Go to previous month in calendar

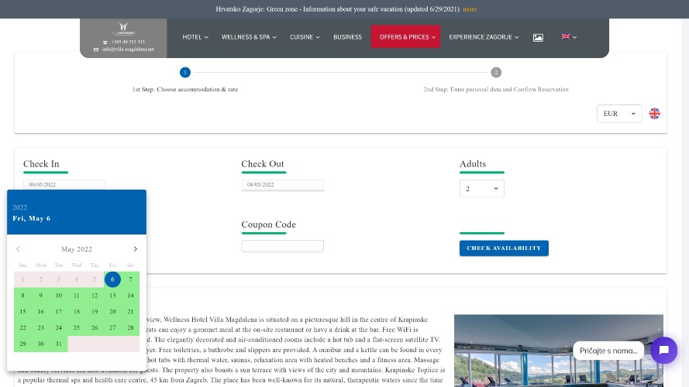click(18, 248)
